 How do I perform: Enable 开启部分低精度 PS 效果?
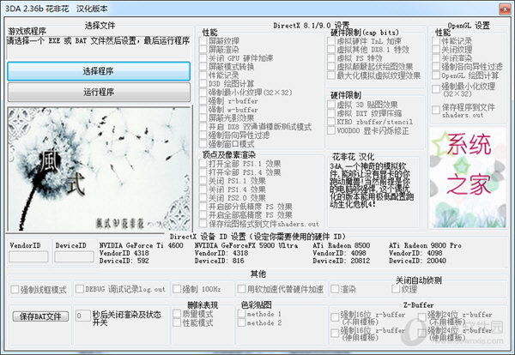pyautogui.click(x=203, y=207)
